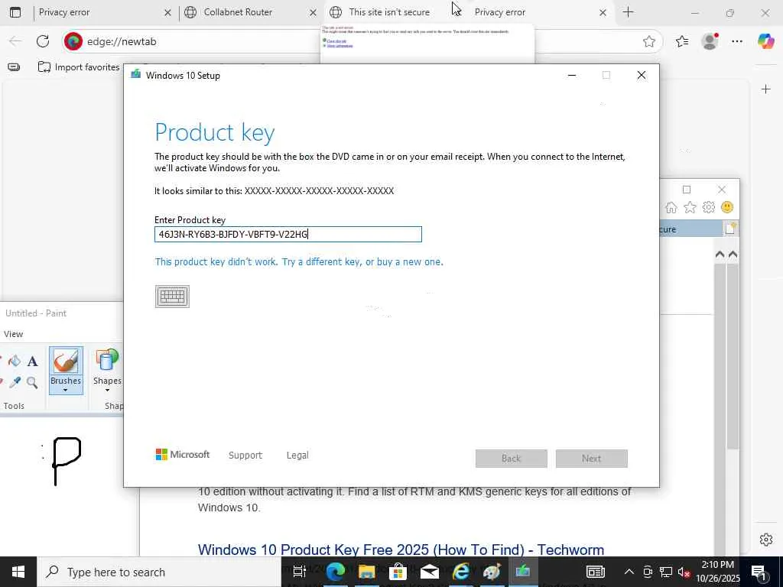Open Mail from the taskbar
The height and width of the screenshot is (587, 783).
pos(430,572)
